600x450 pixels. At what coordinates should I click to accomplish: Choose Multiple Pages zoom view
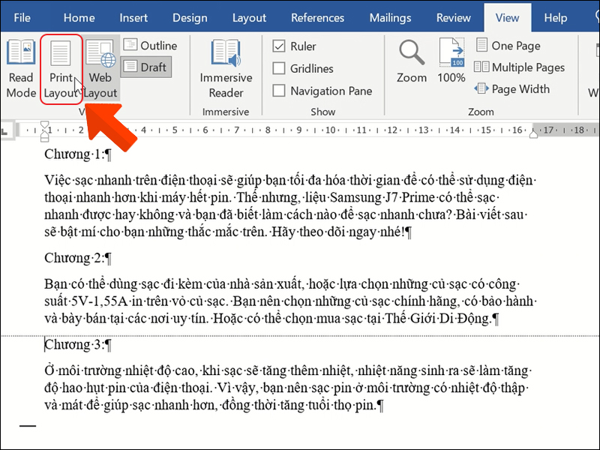click(x=519, y=67)
